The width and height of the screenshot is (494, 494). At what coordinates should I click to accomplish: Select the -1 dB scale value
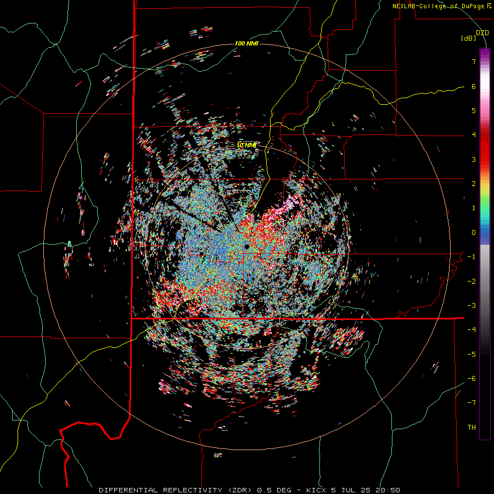(471, 257)
